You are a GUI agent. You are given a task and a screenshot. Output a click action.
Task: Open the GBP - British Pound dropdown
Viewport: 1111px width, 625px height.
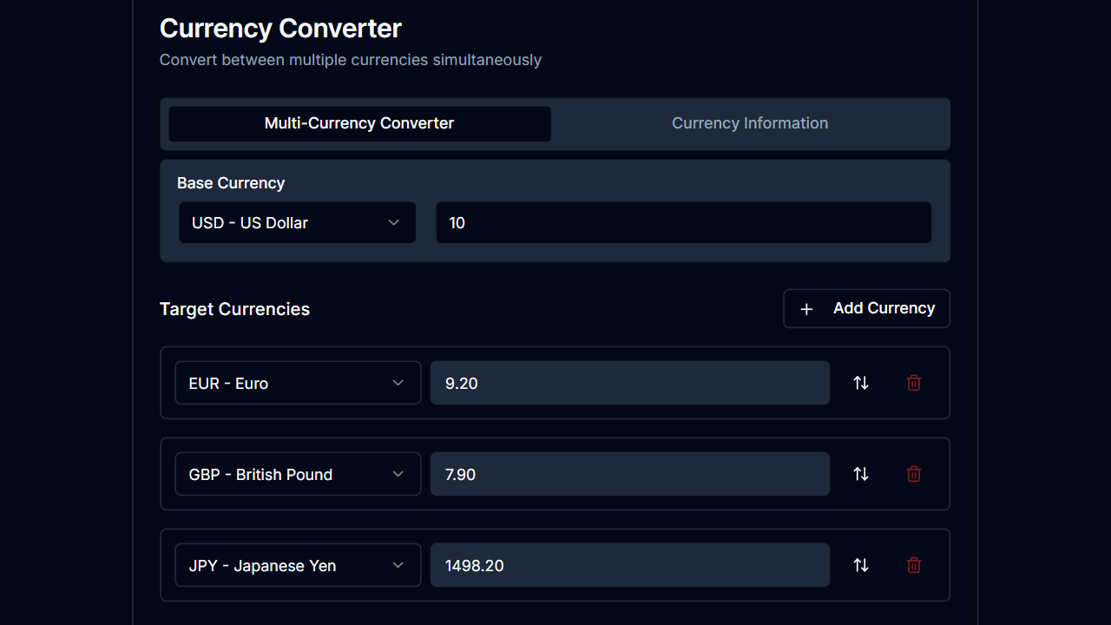(298, 474)
